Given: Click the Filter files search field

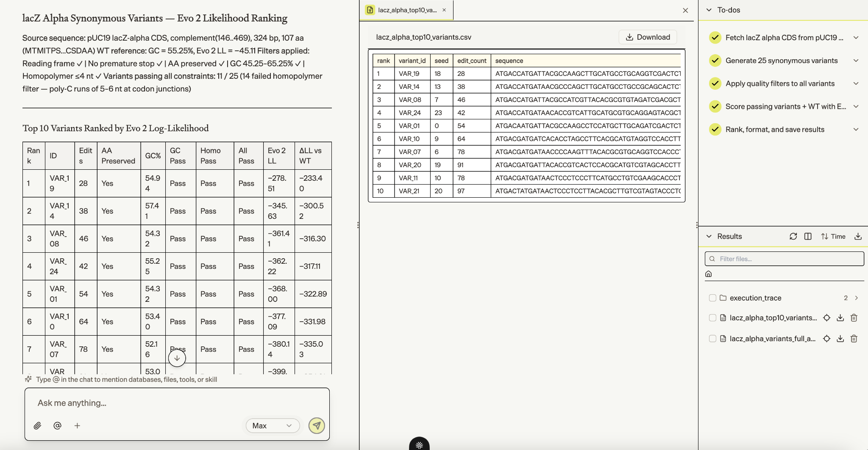Looking at the screenshot, I should click(784, 259).
